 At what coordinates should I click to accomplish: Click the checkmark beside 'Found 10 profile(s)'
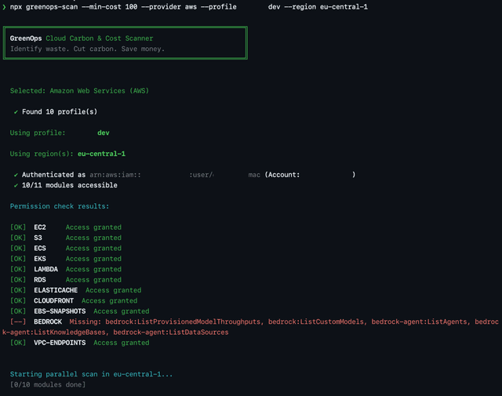click(16, 111)
